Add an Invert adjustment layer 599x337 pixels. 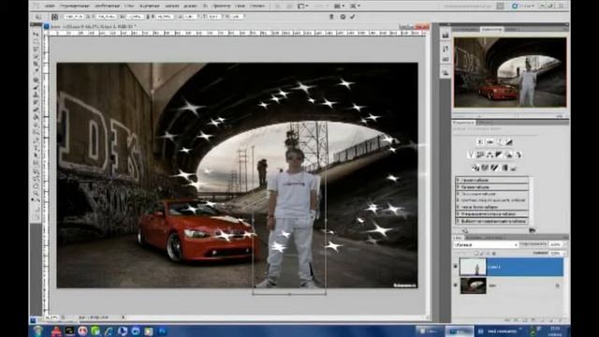[475, 168]
